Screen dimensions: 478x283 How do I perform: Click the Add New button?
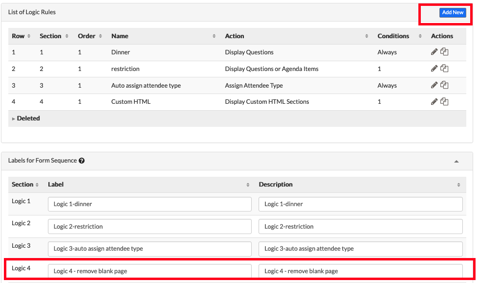pos(453,13)
